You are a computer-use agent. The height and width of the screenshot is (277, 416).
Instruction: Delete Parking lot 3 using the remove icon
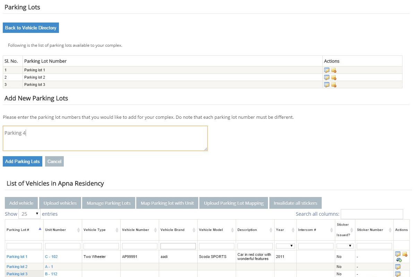pos(334,85)
